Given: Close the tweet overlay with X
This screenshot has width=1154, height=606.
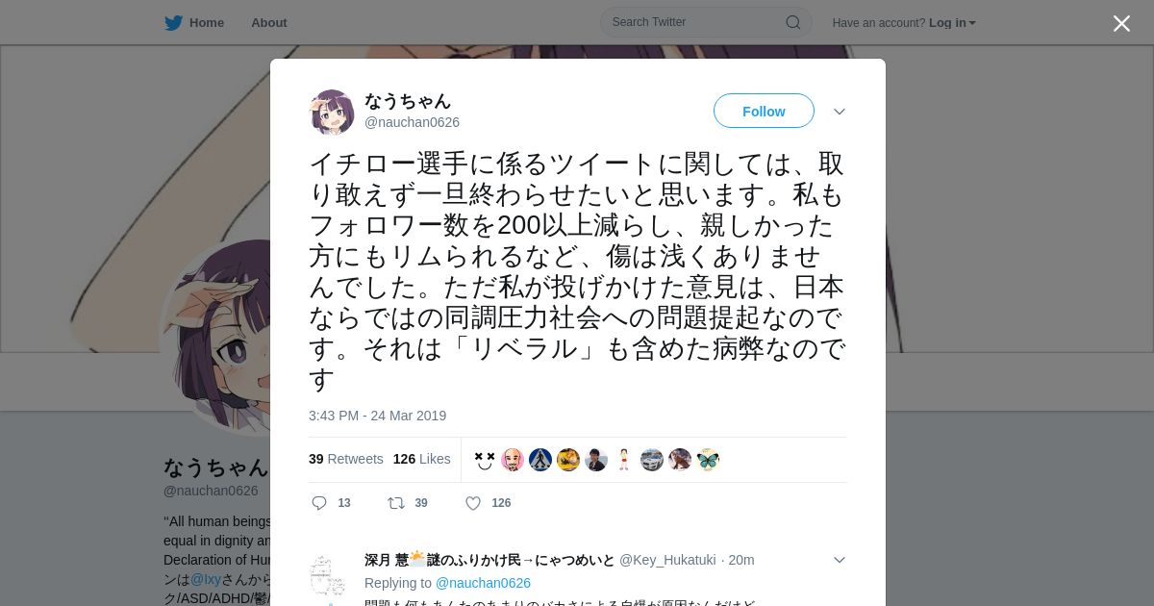Looking at the screenshot, I should pos(1121,23).
